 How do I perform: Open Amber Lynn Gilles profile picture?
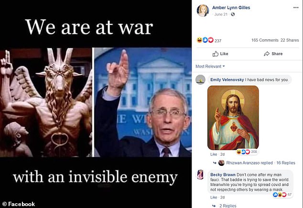(203, 11)
